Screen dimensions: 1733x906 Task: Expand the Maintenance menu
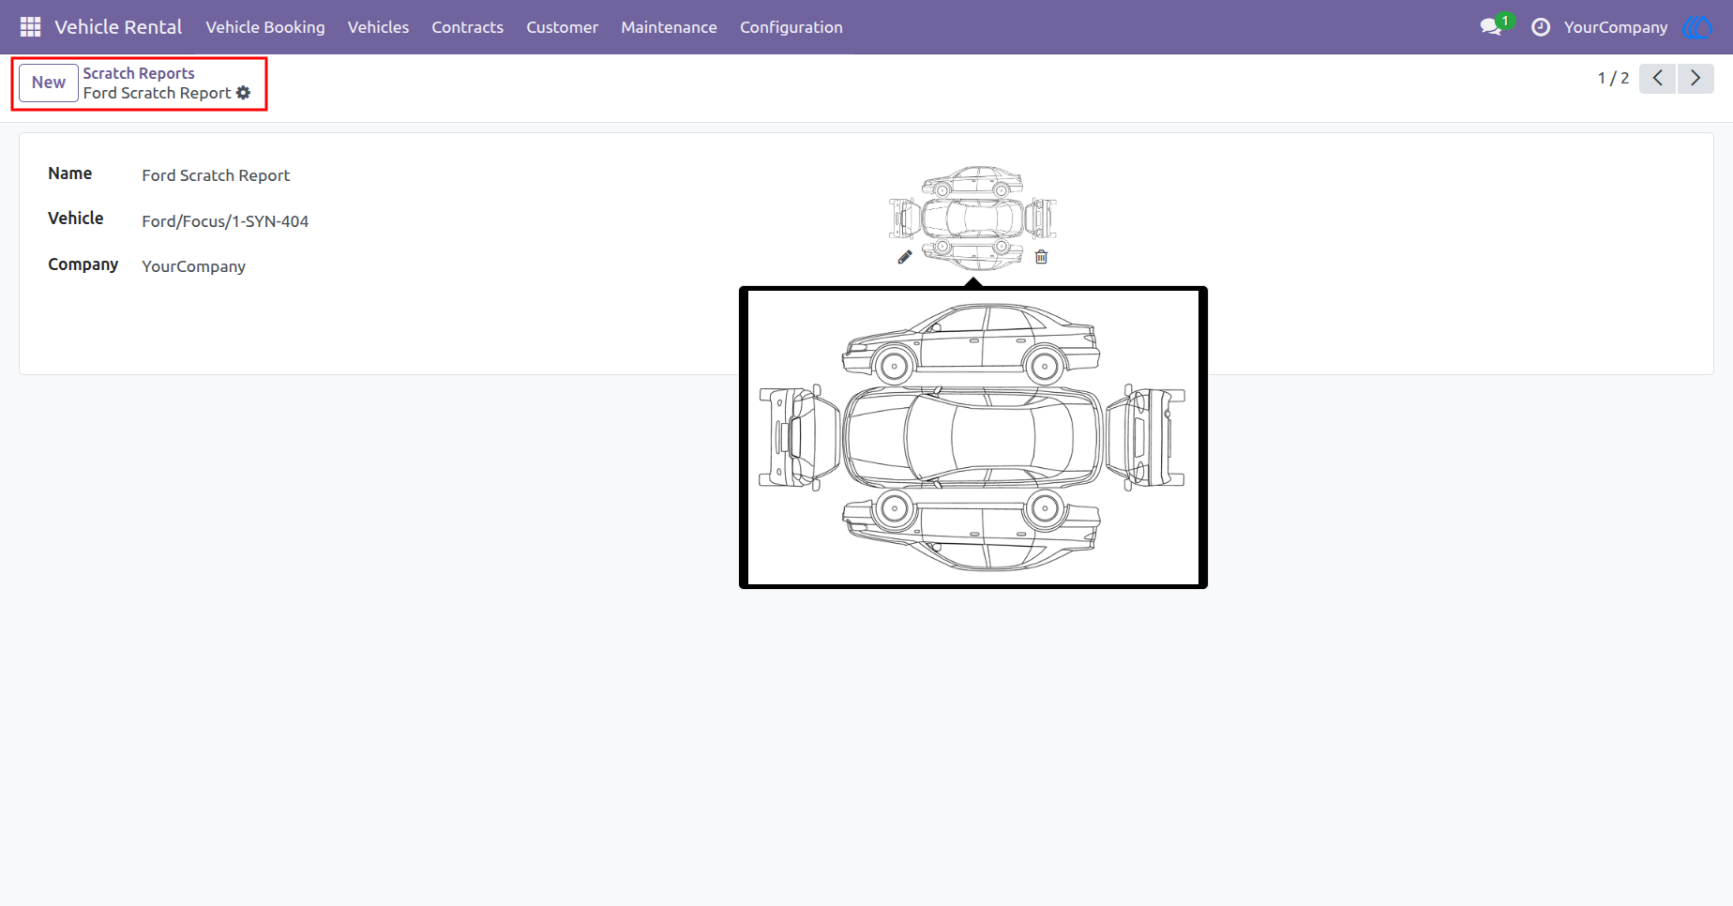(x=669, y=27)
